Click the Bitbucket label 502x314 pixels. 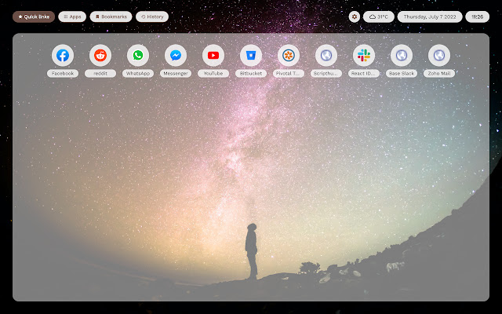(251, 73)
